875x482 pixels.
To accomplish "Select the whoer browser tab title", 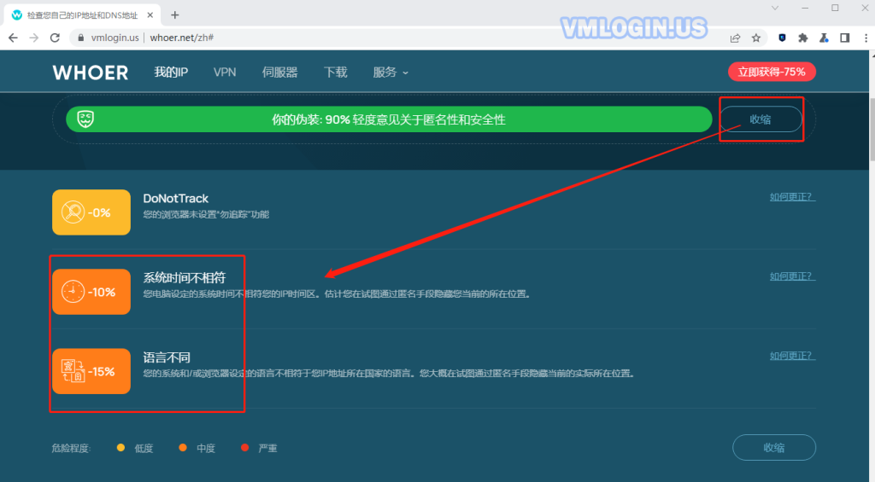I will pyautogui.click(x=83, y=15).
